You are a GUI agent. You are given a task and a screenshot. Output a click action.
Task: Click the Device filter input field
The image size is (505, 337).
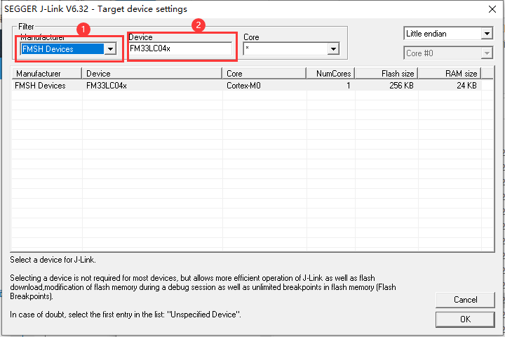coord(180,48)
